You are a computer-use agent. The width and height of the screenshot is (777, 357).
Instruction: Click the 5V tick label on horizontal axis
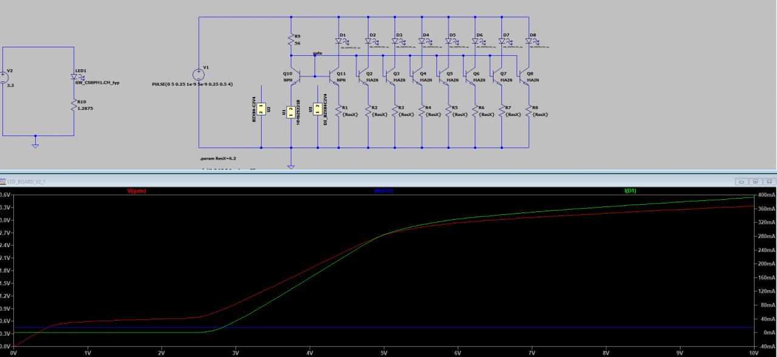[x=384, y=352]
